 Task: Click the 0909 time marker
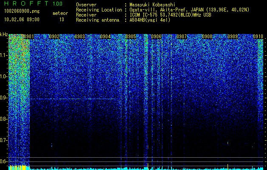(x=233, y=37)
